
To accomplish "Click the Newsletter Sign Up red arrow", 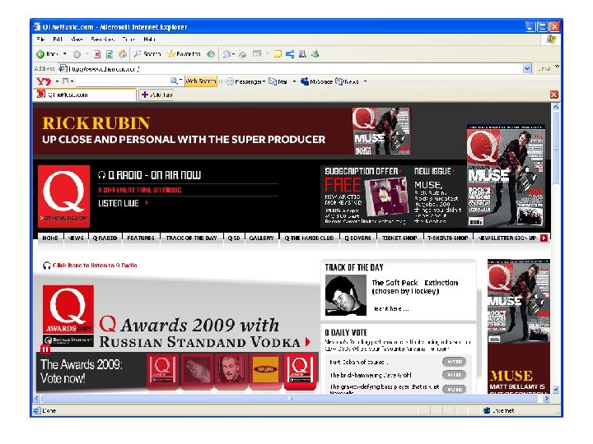I will click(x=544, y=238).
